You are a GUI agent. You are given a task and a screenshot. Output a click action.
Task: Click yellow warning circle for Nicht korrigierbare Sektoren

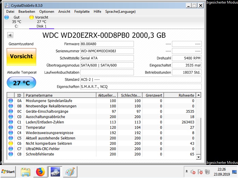[11, 143]
